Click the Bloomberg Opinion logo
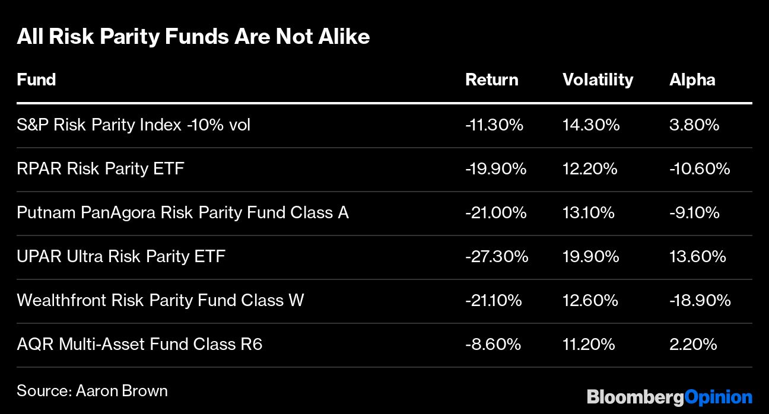Image resolution: width=769 pixels, height=414 pixels. pos(669,396)
